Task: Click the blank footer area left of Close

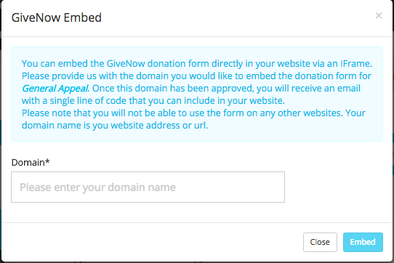Action: tap(150, 242)
